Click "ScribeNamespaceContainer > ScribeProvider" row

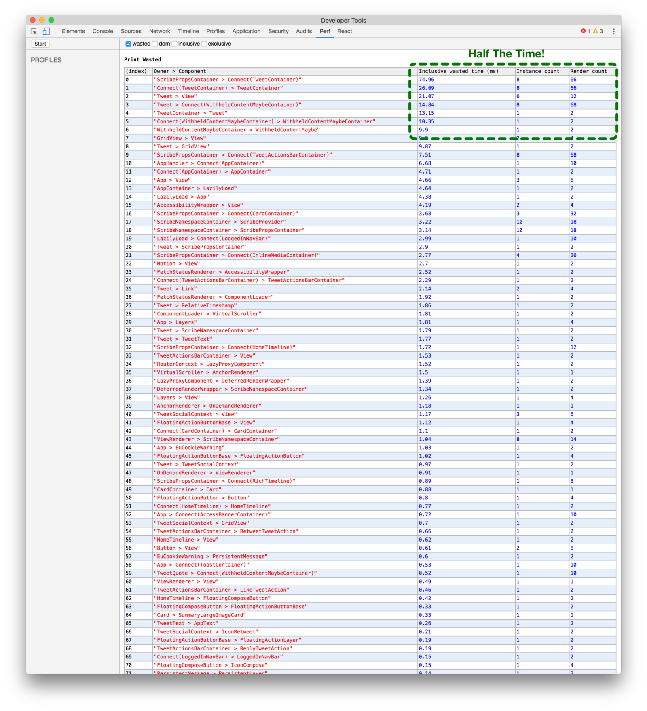coord(370,222)
